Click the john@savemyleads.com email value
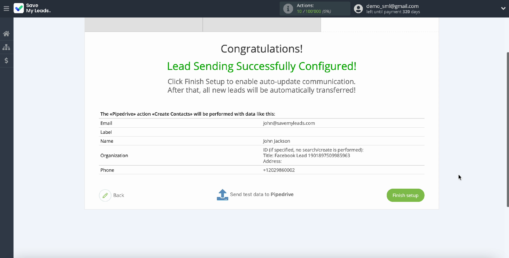The image size is (509, 258). tap(289, 123)
